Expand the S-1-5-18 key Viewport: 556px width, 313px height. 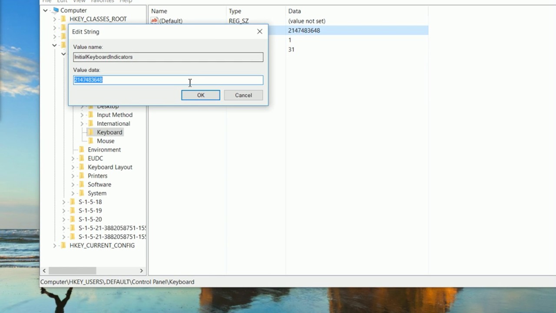63,202
